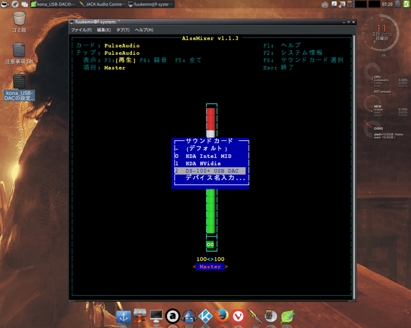Click the F2 システム情報 label
This screenshot has height=328, width=411.
point(293,53)
